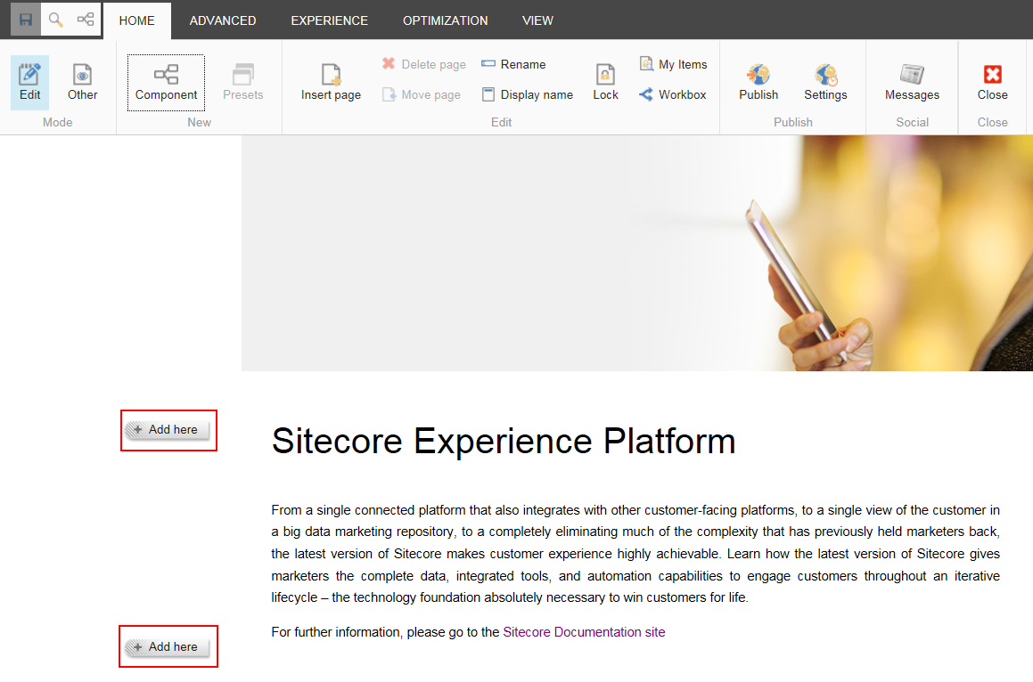This screenshot has height=682, width=1033.
Task: Open publish Settings
Action: [x=825, y=82]
